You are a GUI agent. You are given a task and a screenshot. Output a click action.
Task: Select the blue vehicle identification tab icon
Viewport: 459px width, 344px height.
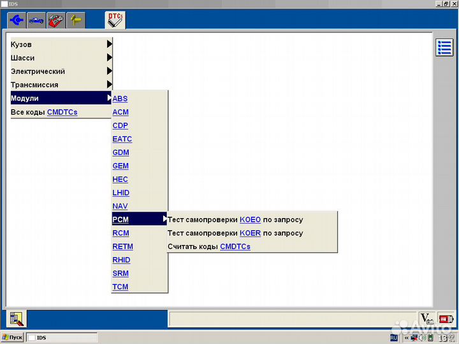36,20
